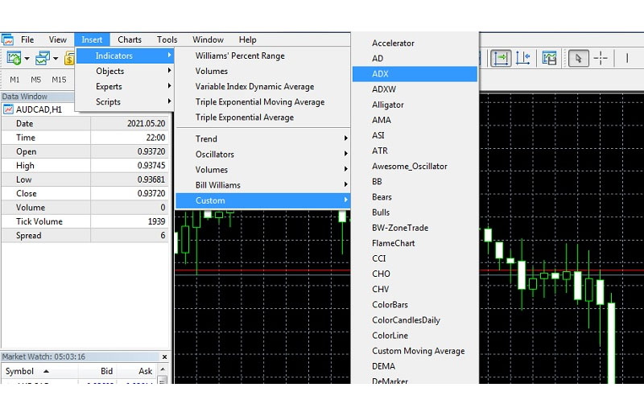Choose Custom Moving Average indicator
The image size is (644, 408).
(x=419, y=351)
